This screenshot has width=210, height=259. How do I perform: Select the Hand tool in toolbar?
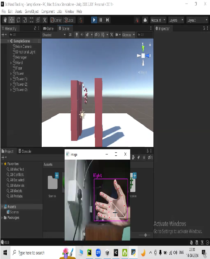pos(5,20)
